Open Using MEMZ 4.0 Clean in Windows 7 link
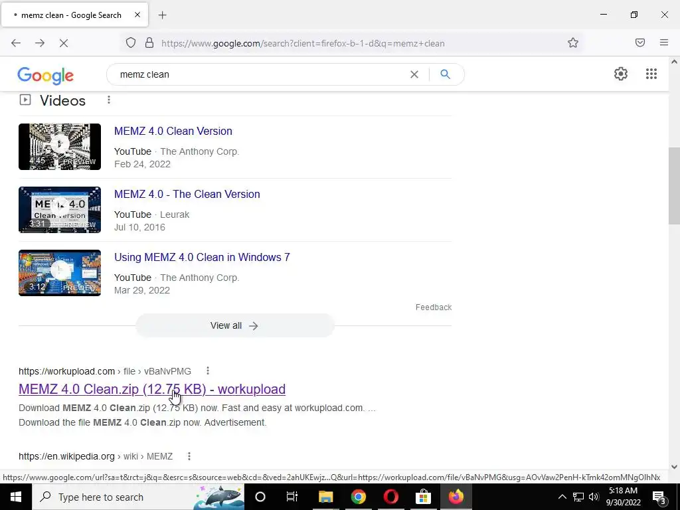 202,257
